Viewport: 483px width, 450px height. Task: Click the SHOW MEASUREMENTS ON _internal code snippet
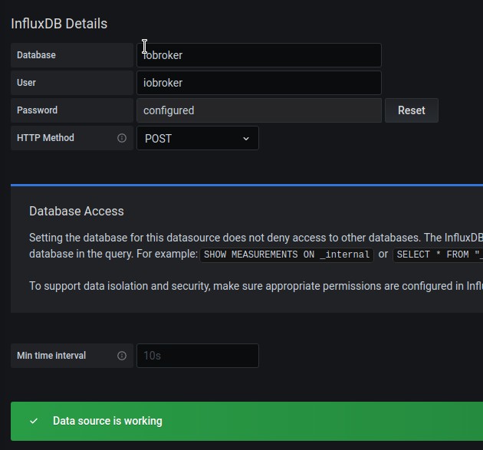(x=287, y=255)
